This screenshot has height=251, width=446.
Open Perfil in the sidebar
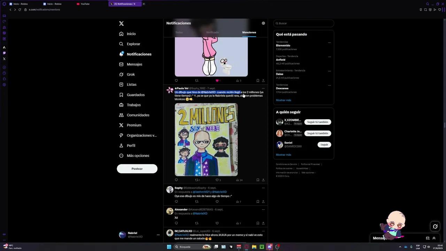127,145
